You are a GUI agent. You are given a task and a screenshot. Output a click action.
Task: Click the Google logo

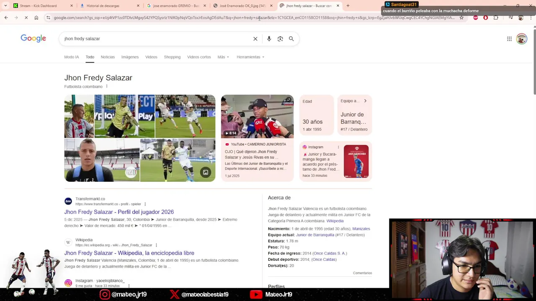click(33, 38)
